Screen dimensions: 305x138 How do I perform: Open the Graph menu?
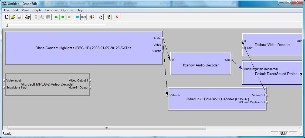[36, 10]
